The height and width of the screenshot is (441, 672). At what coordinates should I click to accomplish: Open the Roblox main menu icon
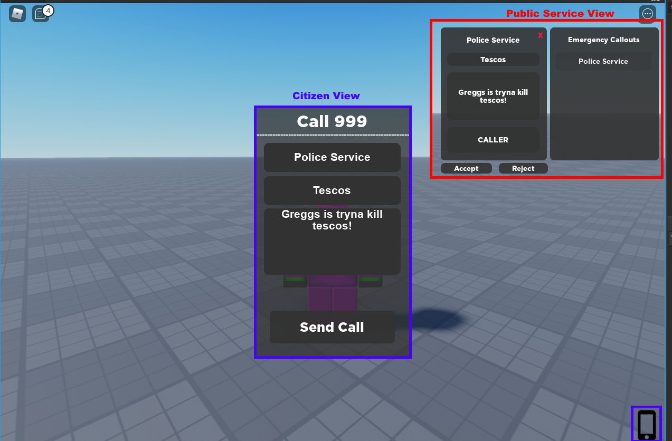17,14
